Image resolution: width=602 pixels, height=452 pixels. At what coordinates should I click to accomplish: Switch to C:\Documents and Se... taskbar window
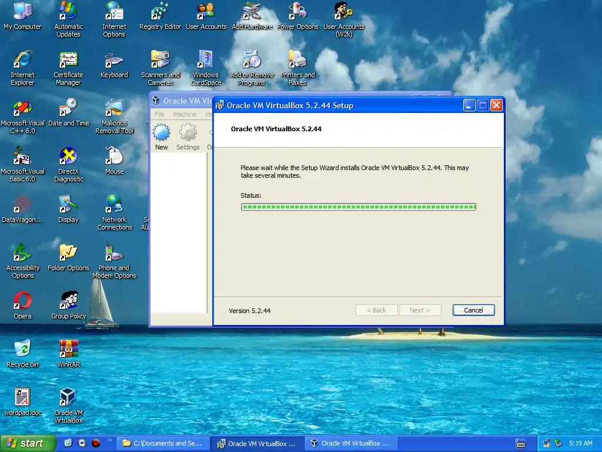pyautogui.click(x=163, y=443)
